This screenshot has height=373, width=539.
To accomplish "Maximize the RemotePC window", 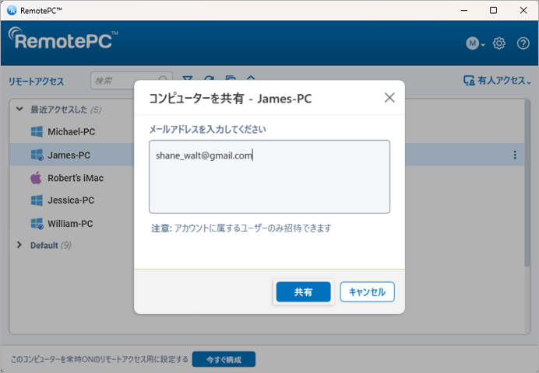I will click(493, 10).
